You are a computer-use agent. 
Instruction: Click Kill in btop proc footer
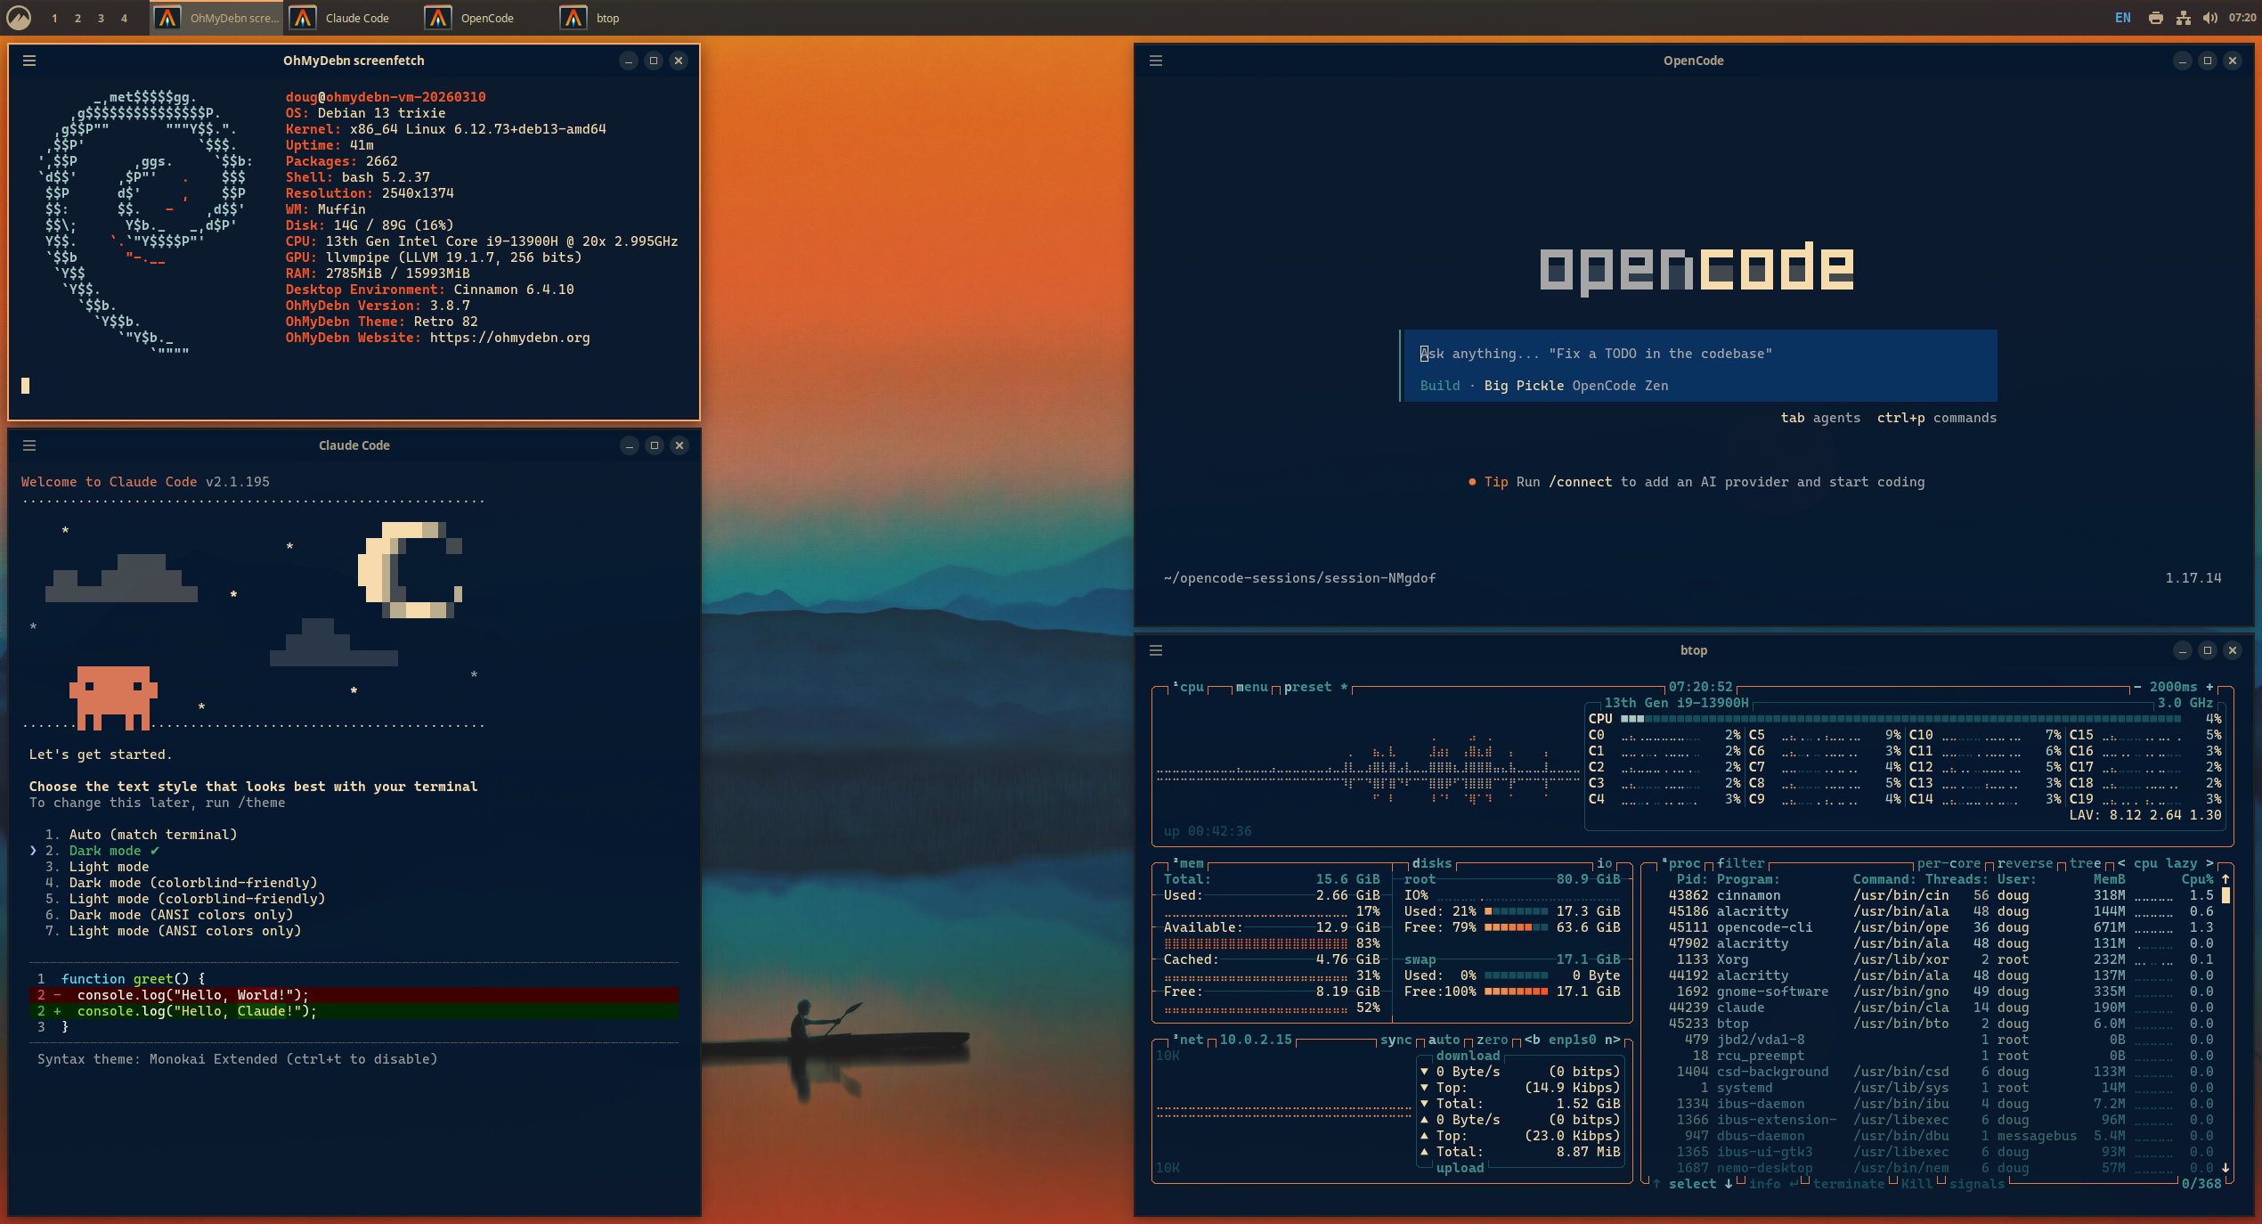[1916, 1184]
